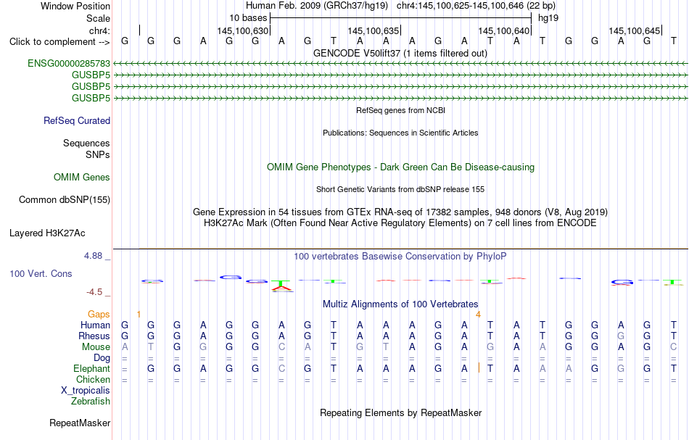Select the Dog alignment row label

click(102, 358)
